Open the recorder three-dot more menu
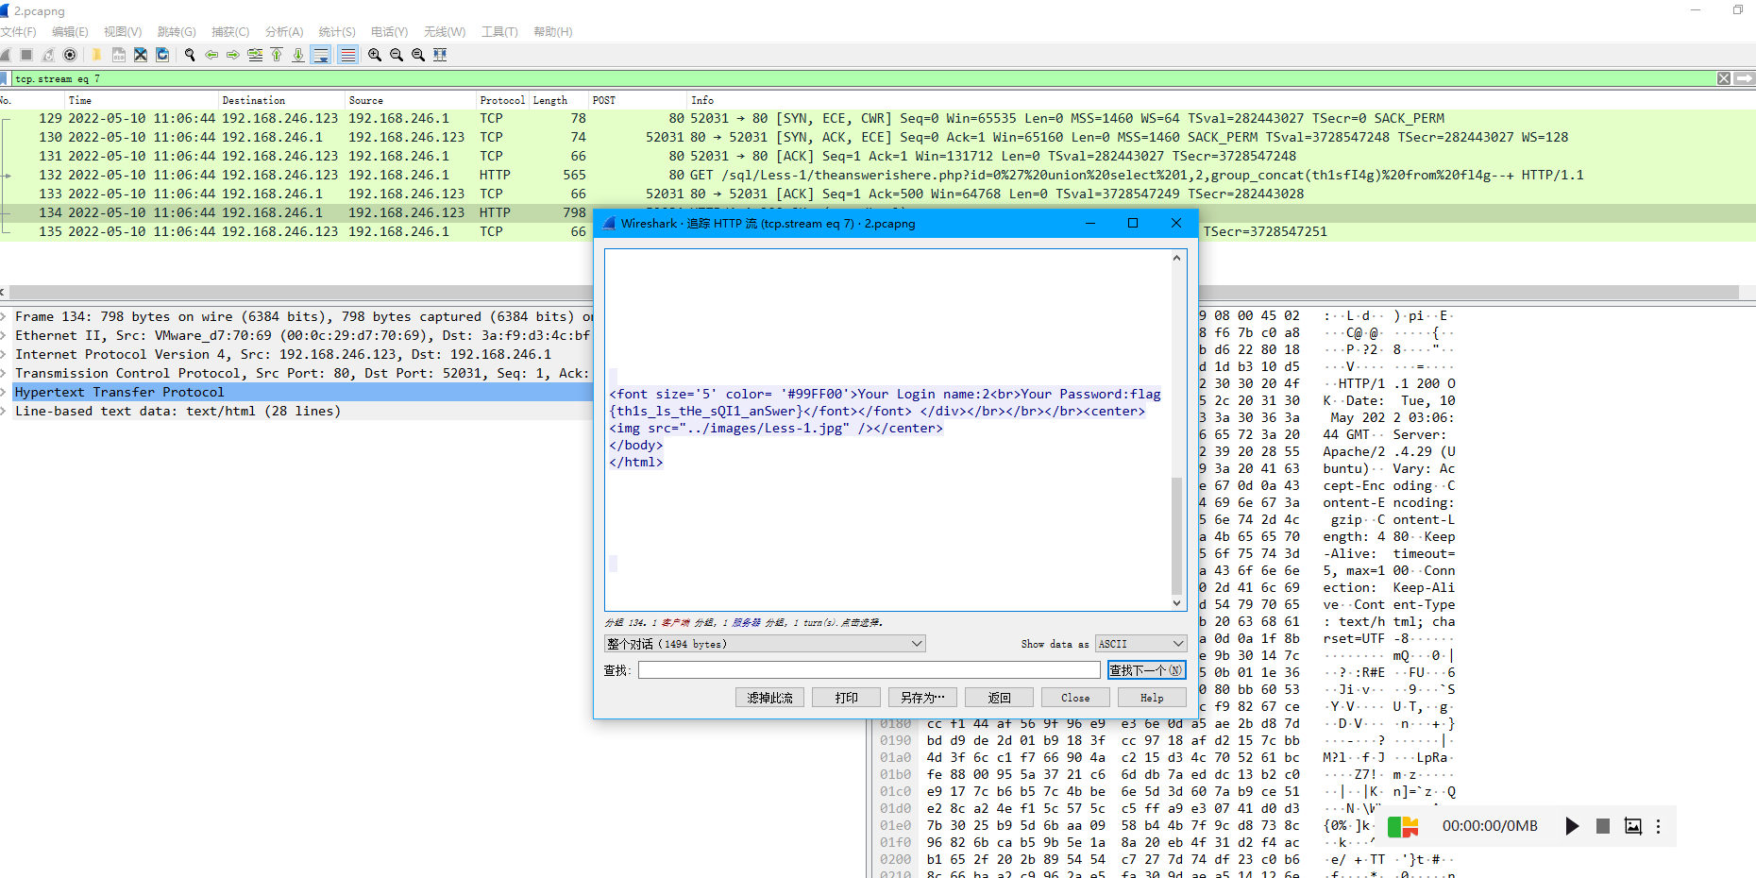 1658,826
